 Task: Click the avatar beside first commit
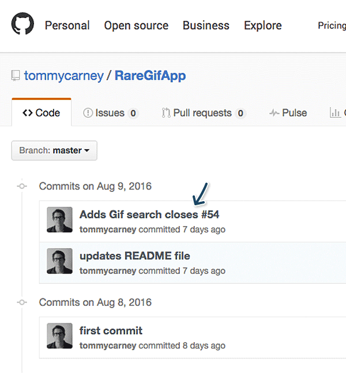pyautogui.click(x=59, y=336)
